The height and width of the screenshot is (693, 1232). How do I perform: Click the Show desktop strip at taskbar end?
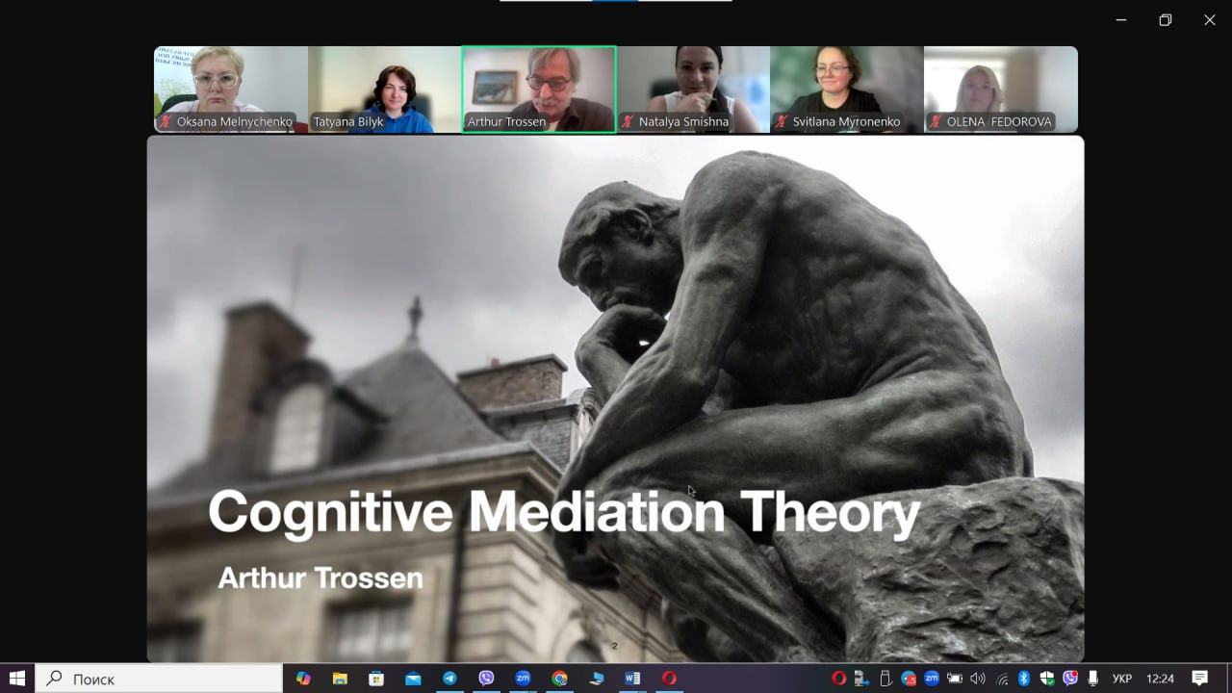point(1229,679)
